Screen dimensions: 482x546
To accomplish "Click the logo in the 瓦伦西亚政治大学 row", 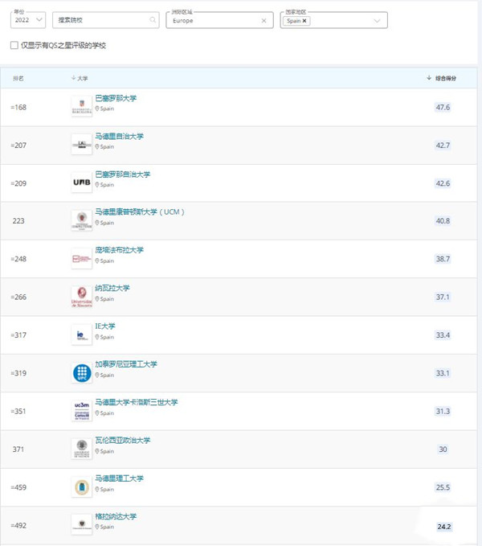I will click(x=82, y=450).
